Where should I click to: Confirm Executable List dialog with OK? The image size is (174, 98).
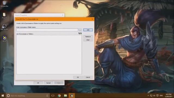(78, 77)
